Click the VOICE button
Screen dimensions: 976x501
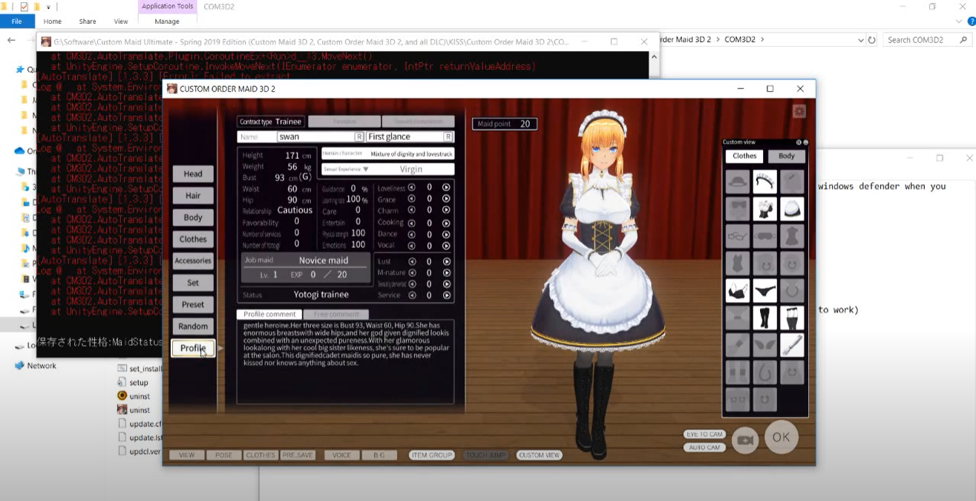[342, 455]
